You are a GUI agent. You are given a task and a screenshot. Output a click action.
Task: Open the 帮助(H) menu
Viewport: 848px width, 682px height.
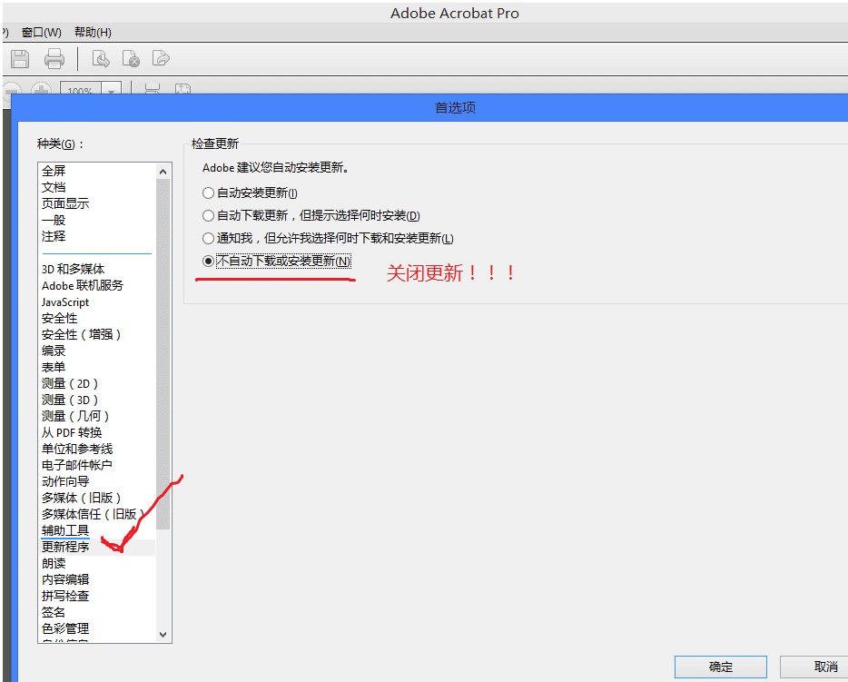click(x=93, y=33)
